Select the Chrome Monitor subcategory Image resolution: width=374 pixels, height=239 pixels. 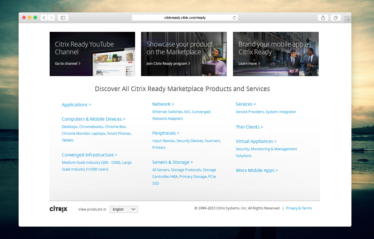[76, 133]
